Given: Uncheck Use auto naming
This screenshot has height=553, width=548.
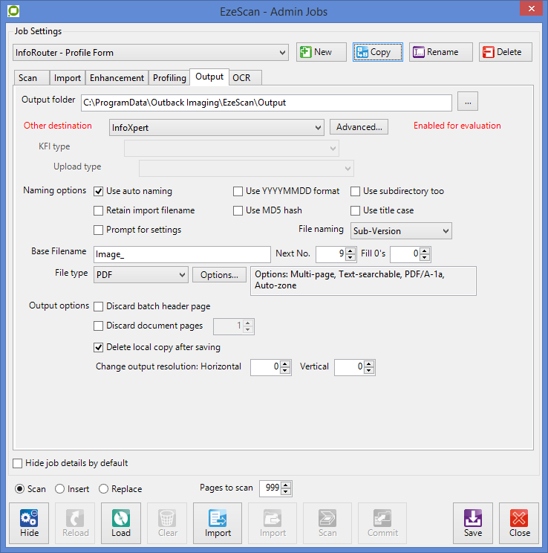Looking at the screenshot, I should point(99,191).
